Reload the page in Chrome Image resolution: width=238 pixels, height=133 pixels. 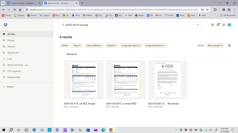tap(14, 10)
